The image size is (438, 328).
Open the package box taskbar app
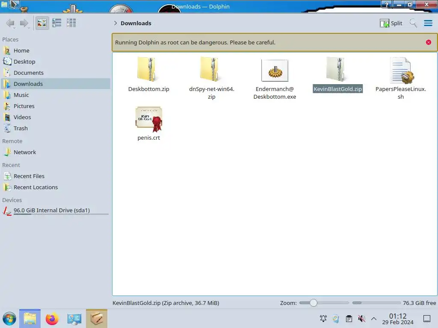97,319
